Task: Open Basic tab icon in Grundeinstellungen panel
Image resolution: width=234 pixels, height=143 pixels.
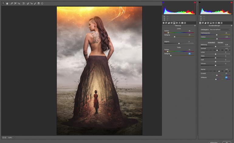Action: point(200,23)
